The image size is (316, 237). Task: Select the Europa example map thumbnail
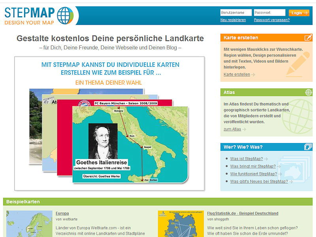pyautogui.click(x=29, y=224)
